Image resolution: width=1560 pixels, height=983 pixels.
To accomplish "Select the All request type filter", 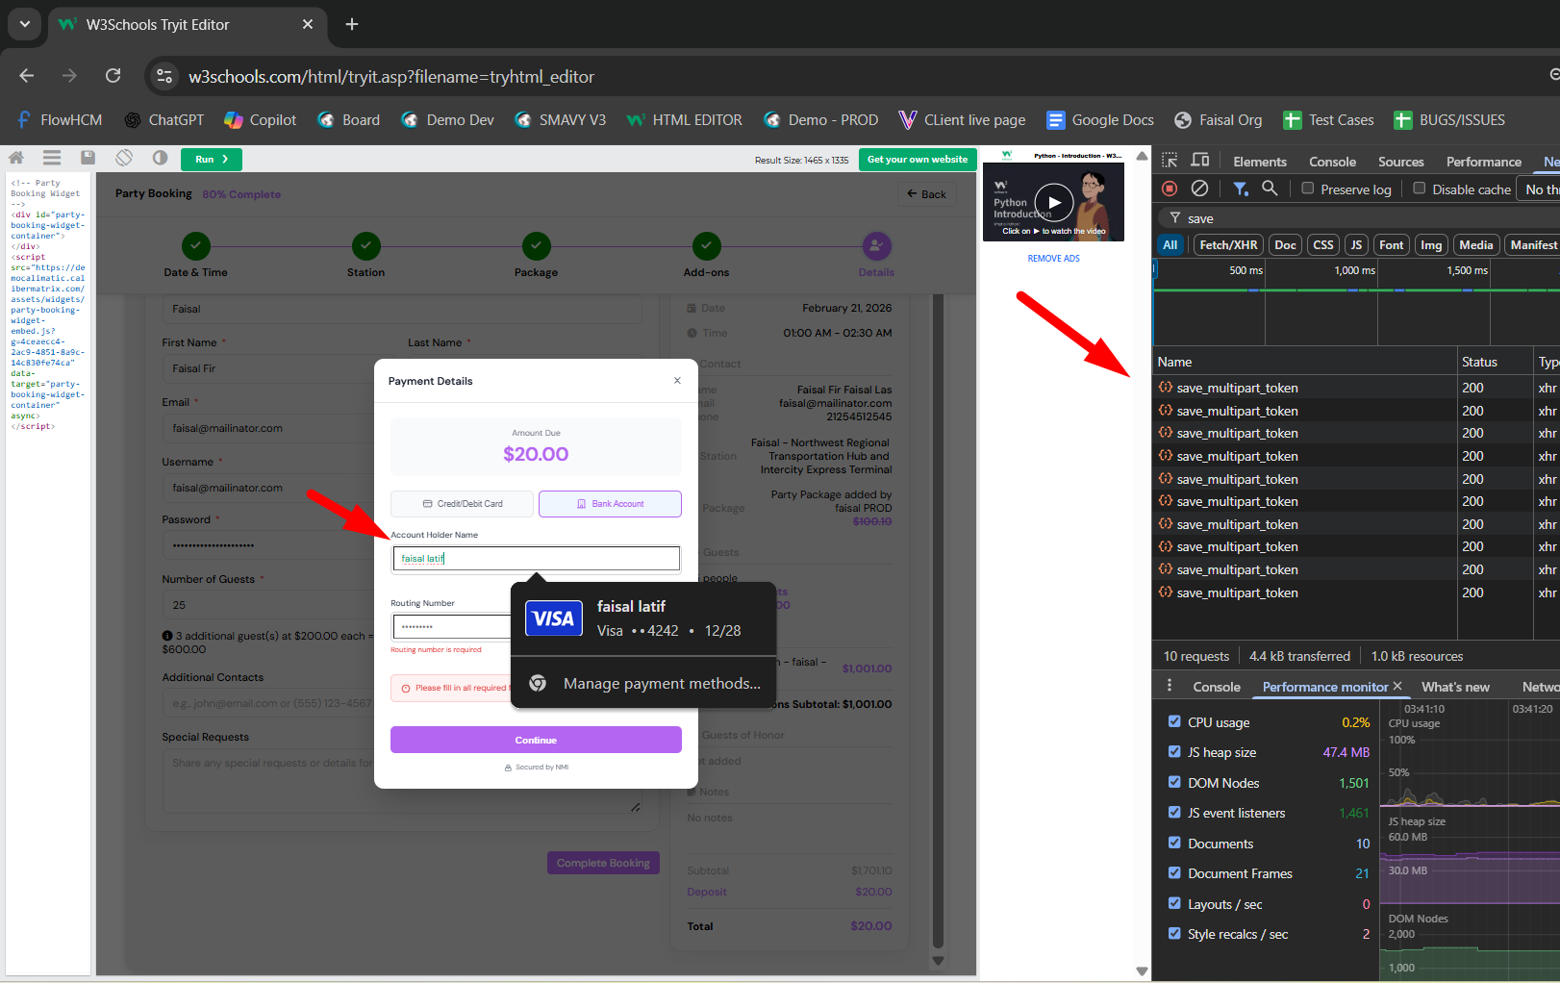I will coord(1170,245).
